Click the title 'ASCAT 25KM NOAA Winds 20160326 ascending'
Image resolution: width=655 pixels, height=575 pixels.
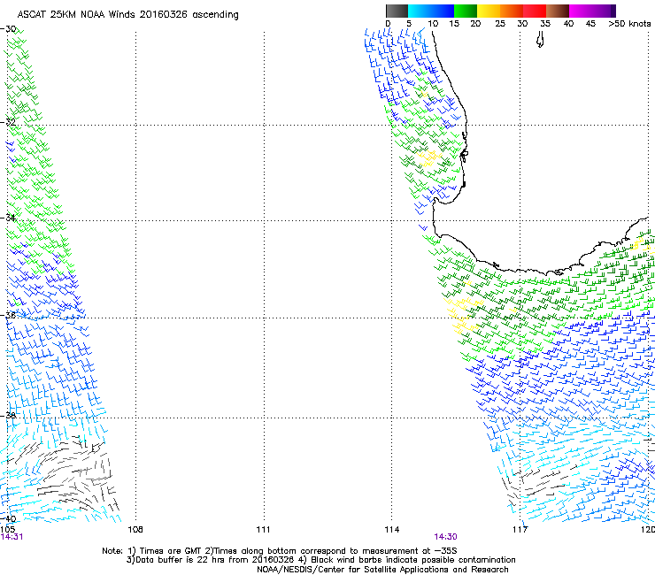pos(127,15)
